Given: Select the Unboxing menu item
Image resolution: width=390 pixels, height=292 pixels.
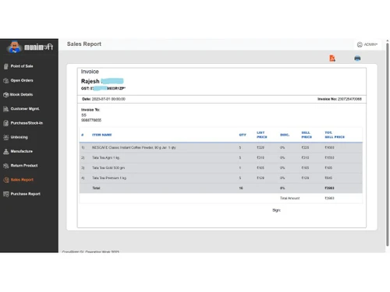Looking at the screenshot, I should tap(19, 137).
